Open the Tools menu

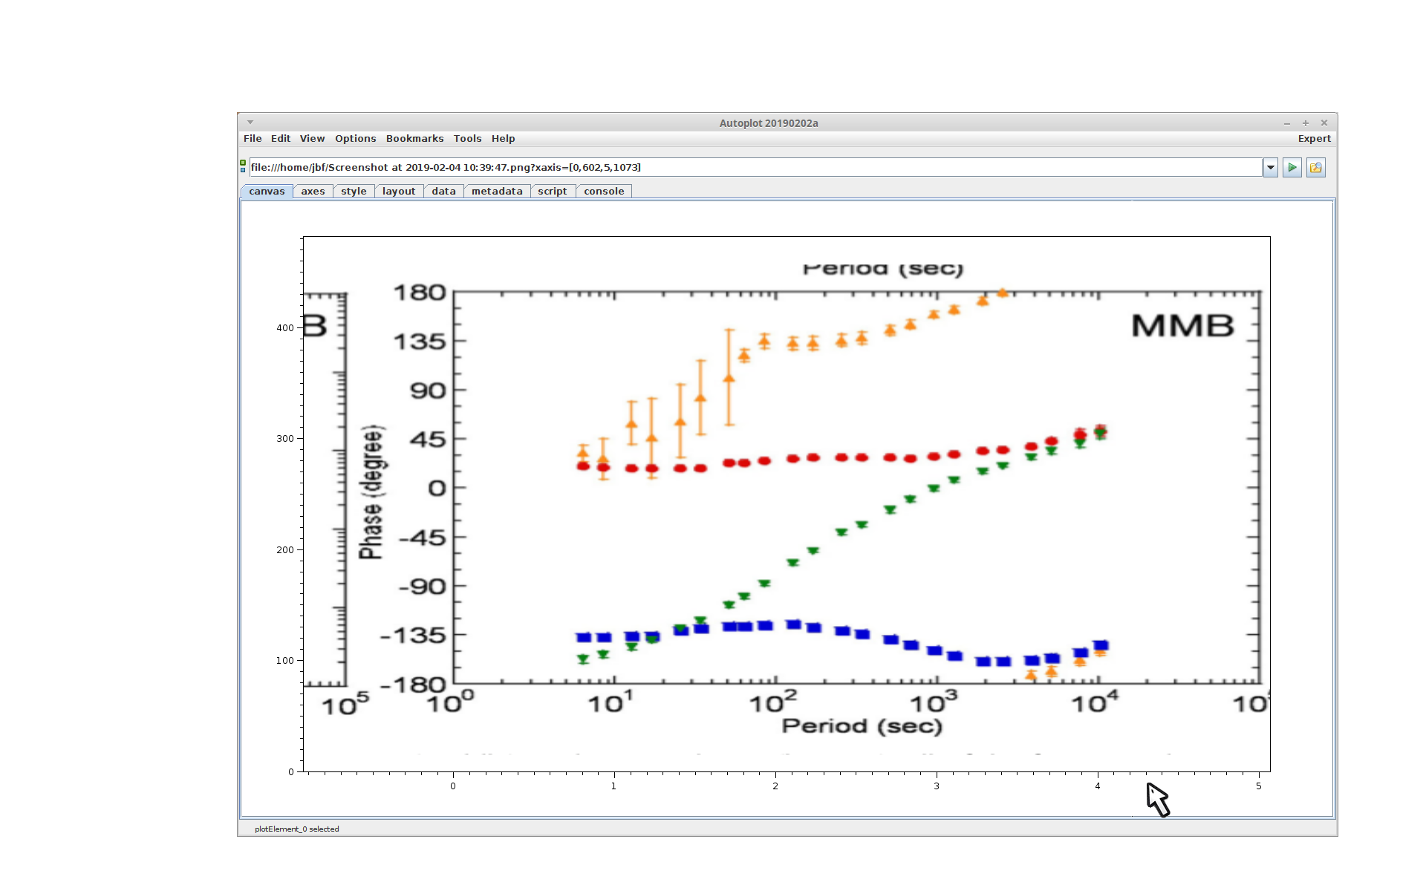(467, 139)
